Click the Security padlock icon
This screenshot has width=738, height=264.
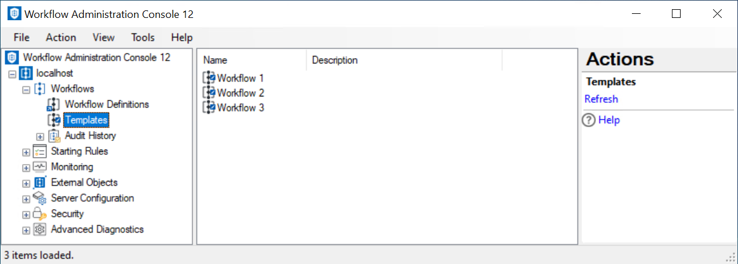click(40, 214)
